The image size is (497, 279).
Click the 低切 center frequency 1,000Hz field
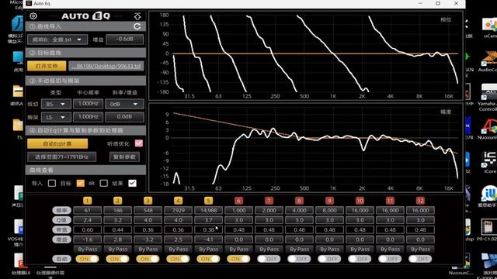pyautogui.click(x=88, y=104)
